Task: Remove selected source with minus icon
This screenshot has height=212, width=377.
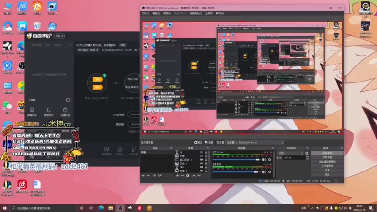Action: click(x=182, y=176)
